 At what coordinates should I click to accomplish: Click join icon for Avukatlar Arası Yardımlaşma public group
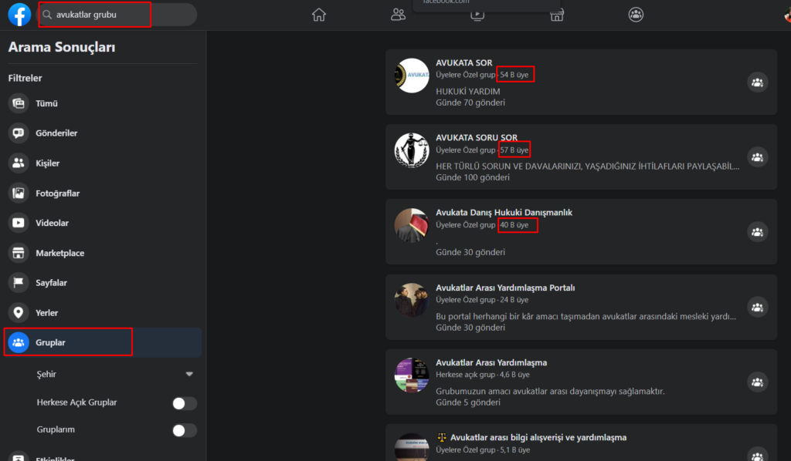[x=757, y=382]
